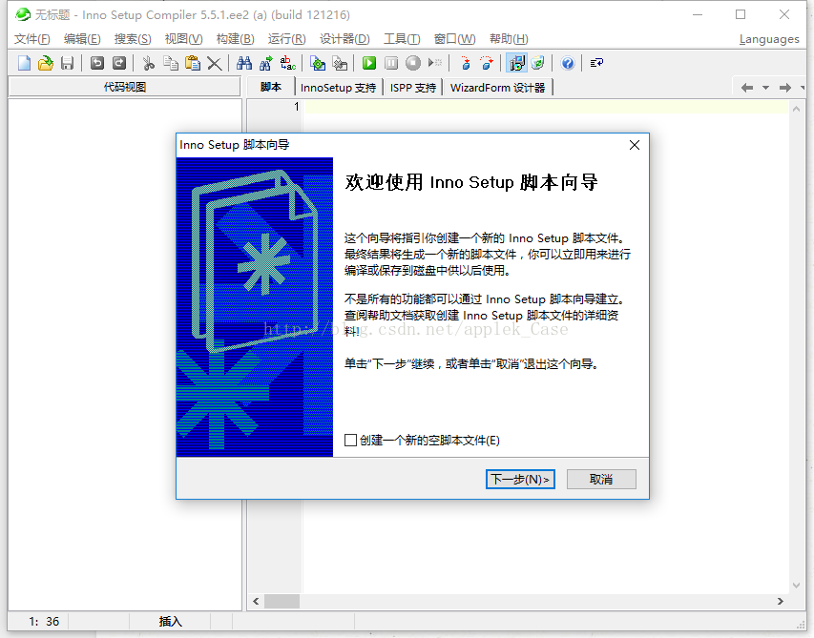Viewport: 814px width, 638px height.
Task: Click the stop compile toolbar icon
Action: coord(340,63)
